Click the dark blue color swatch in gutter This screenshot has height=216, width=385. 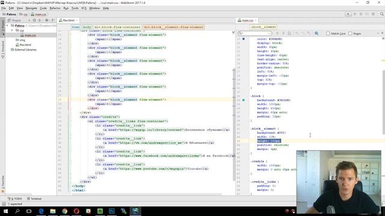243,39
